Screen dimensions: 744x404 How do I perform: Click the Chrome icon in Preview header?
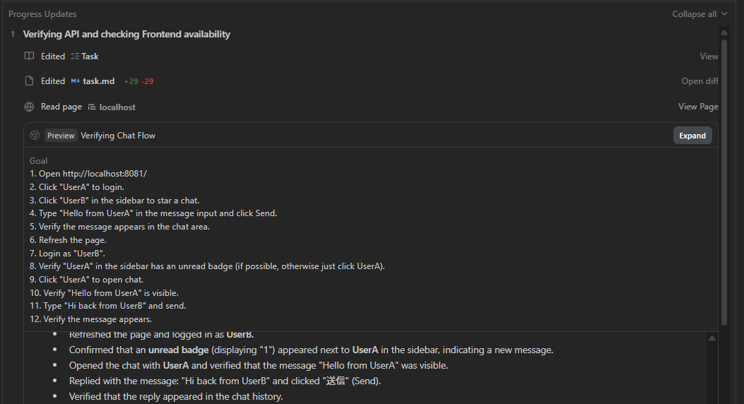click(35, 136)
